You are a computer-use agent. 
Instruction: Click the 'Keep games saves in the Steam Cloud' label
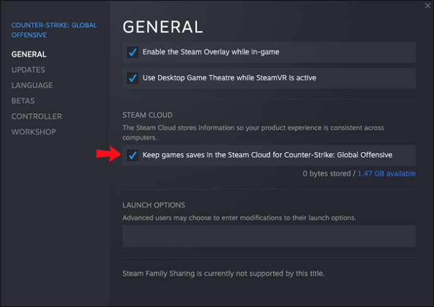[x=267, y=155]
